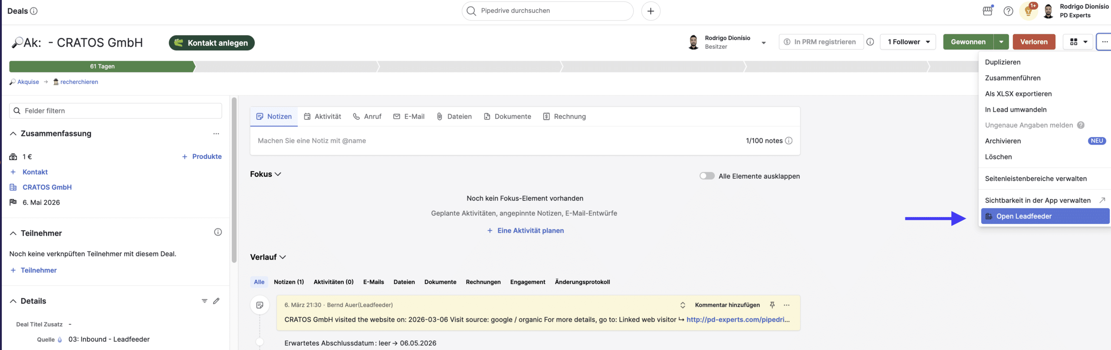Show the Änderungsprotokoll history filter
Image resolution: width=1111 pixels, height=350 pixels.
[x=582, y=282]
